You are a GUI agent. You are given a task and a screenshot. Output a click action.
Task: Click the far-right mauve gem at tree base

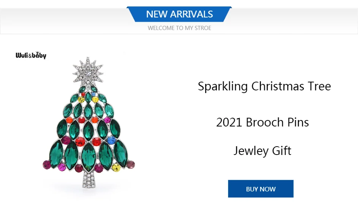click(x=130, y=164)
